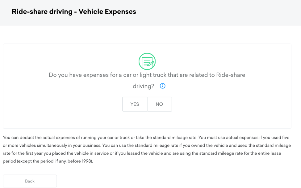Viewport: 301px width, 188px height.
Task: Click "Vehicle Expenses" in the page title
Action: 107,12
